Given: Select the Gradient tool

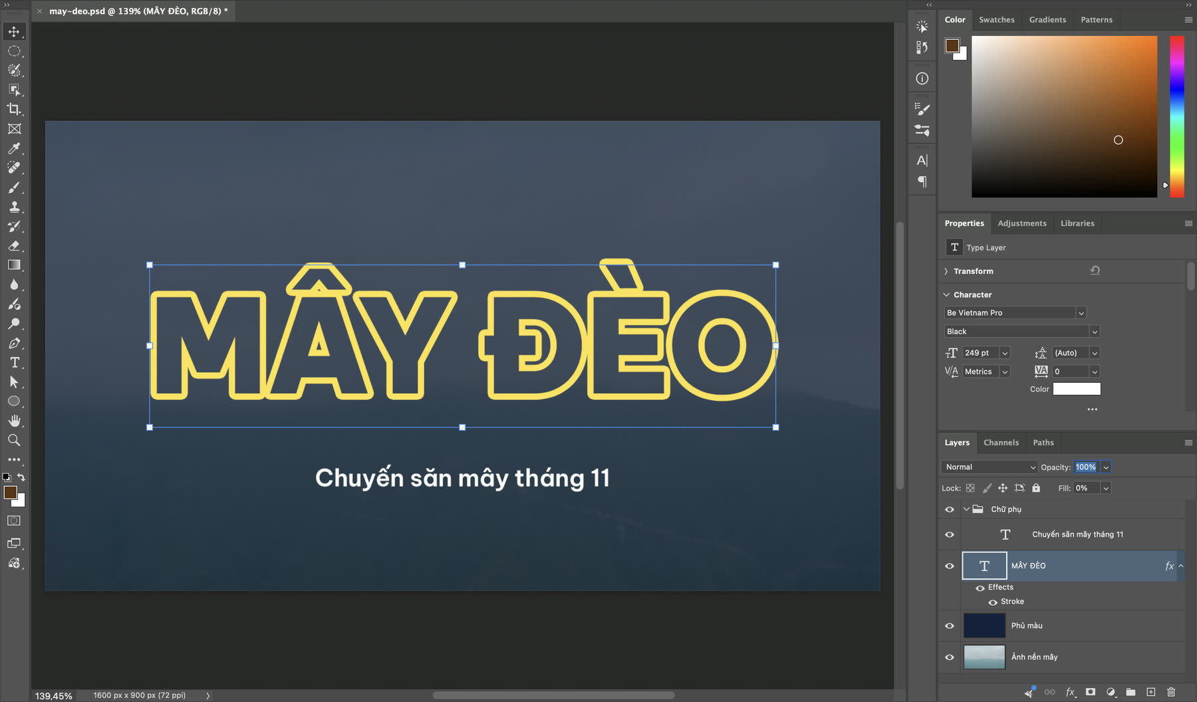Looking at the screenshot, I should (14, 265).
